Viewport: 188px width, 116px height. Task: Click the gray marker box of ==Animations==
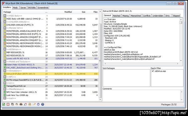(x=5, y=71)
